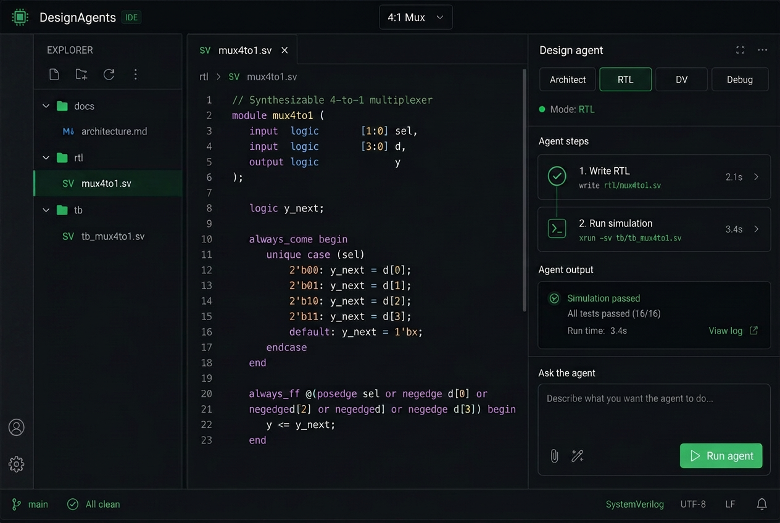780x523 pixels.
Task: Click the UTF-8 encoding indicator
Action: coord(693,504)
